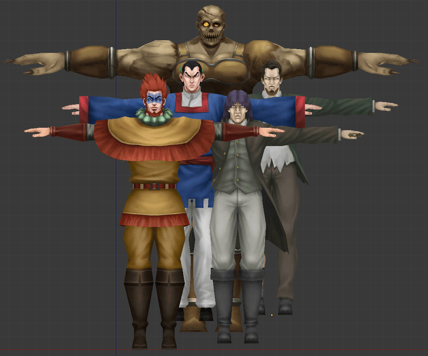Click the small orange origin point
This screenshot has width=428, height=356.
272,315
